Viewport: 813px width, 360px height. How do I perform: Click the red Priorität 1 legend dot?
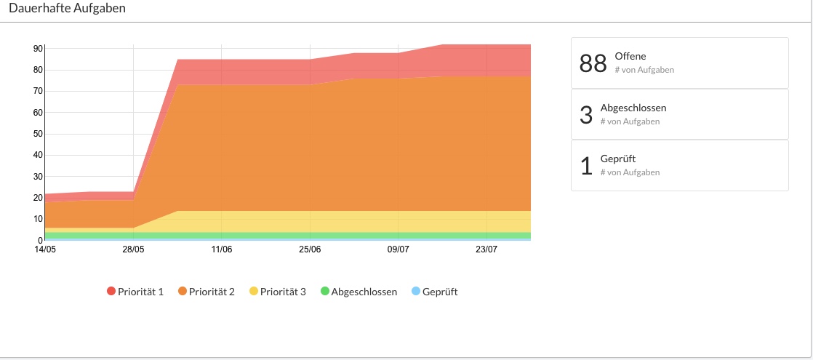click(111, 292)
